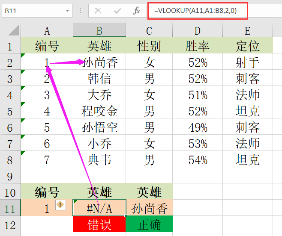Select column E header
Viewport: 282px width, 236px height.
pos(248,30)
